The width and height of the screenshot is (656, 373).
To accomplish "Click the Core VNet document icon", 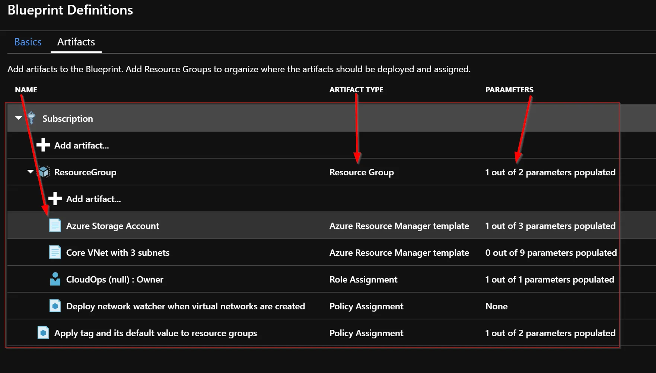I will pyautogui.click(x=55, y=252).
